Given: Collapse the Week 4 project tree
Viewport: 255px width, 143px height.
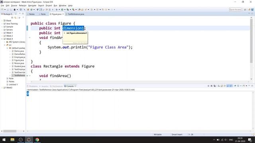Looking at the screenshot, I should tap(2, 39).
